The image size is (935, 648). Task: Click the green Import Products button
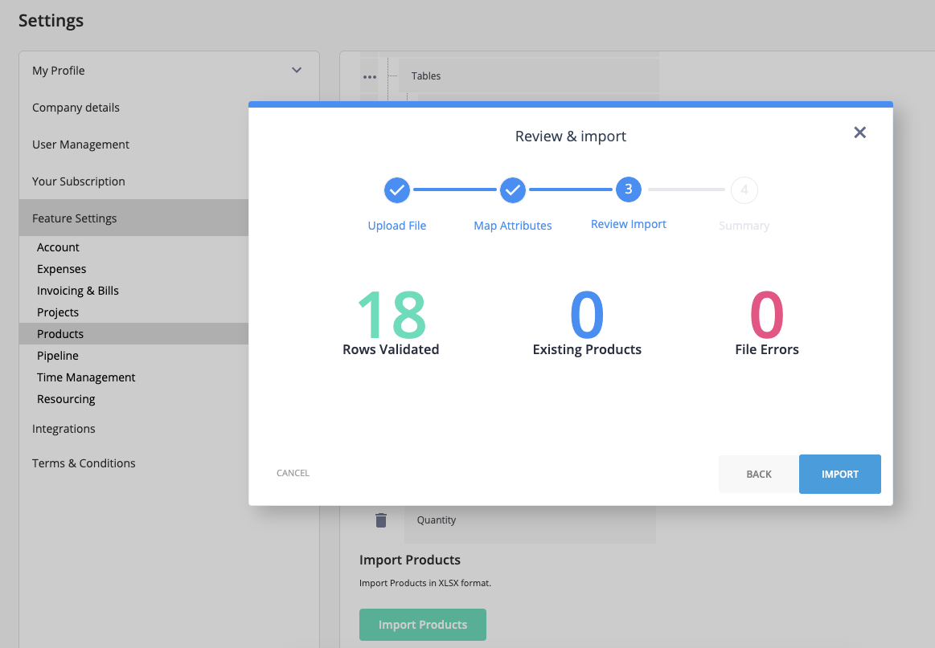pyautogui.click(x=423, y=625)
